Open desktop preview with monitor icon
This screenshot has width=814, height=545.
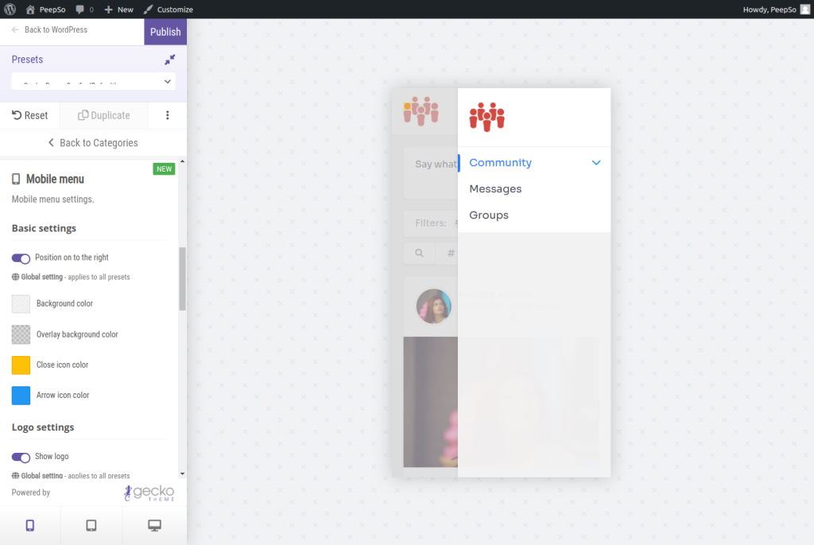tap(153, 525)
